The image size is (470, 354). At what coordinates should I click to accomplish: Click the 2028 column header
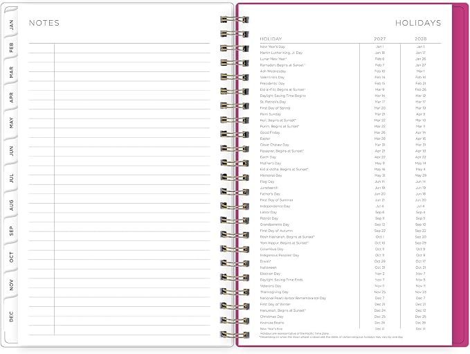click(x=421, y=39)
